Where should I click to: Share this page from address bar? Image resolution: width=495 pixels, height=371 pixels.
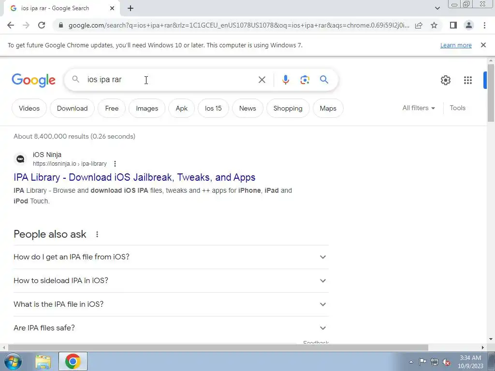[x=419, y=25]
